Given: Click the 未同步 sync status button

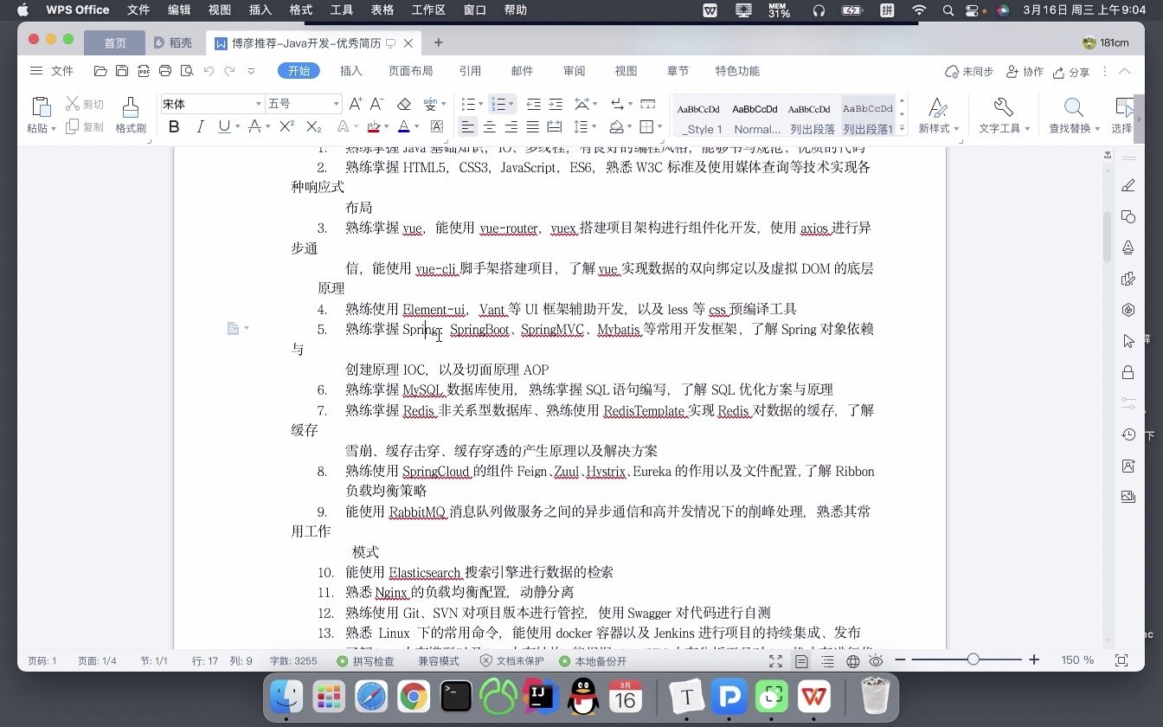Looking at the screenshot, I should click(x=969, y=72).
